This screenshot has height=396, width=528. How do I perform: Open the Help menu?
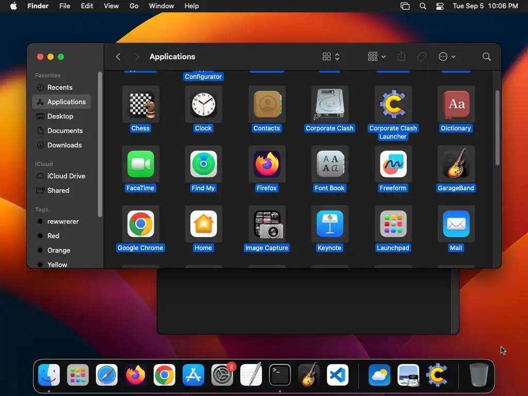192,6
